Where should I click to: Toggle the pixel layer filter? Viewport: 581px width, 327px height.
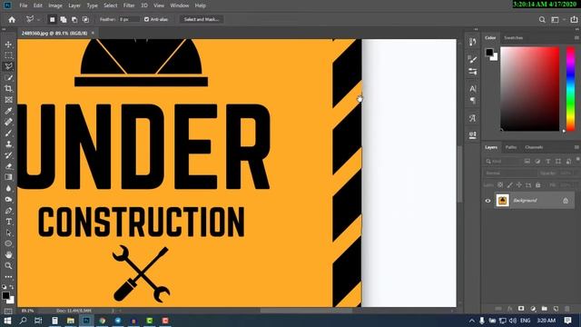pyautogui.click(x=527, y=162)
